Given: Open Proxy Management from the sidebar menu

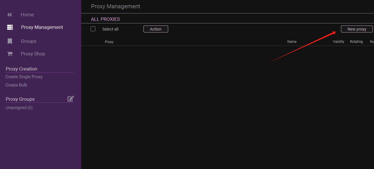Looking at the screenshot, I should coord(42,27).
